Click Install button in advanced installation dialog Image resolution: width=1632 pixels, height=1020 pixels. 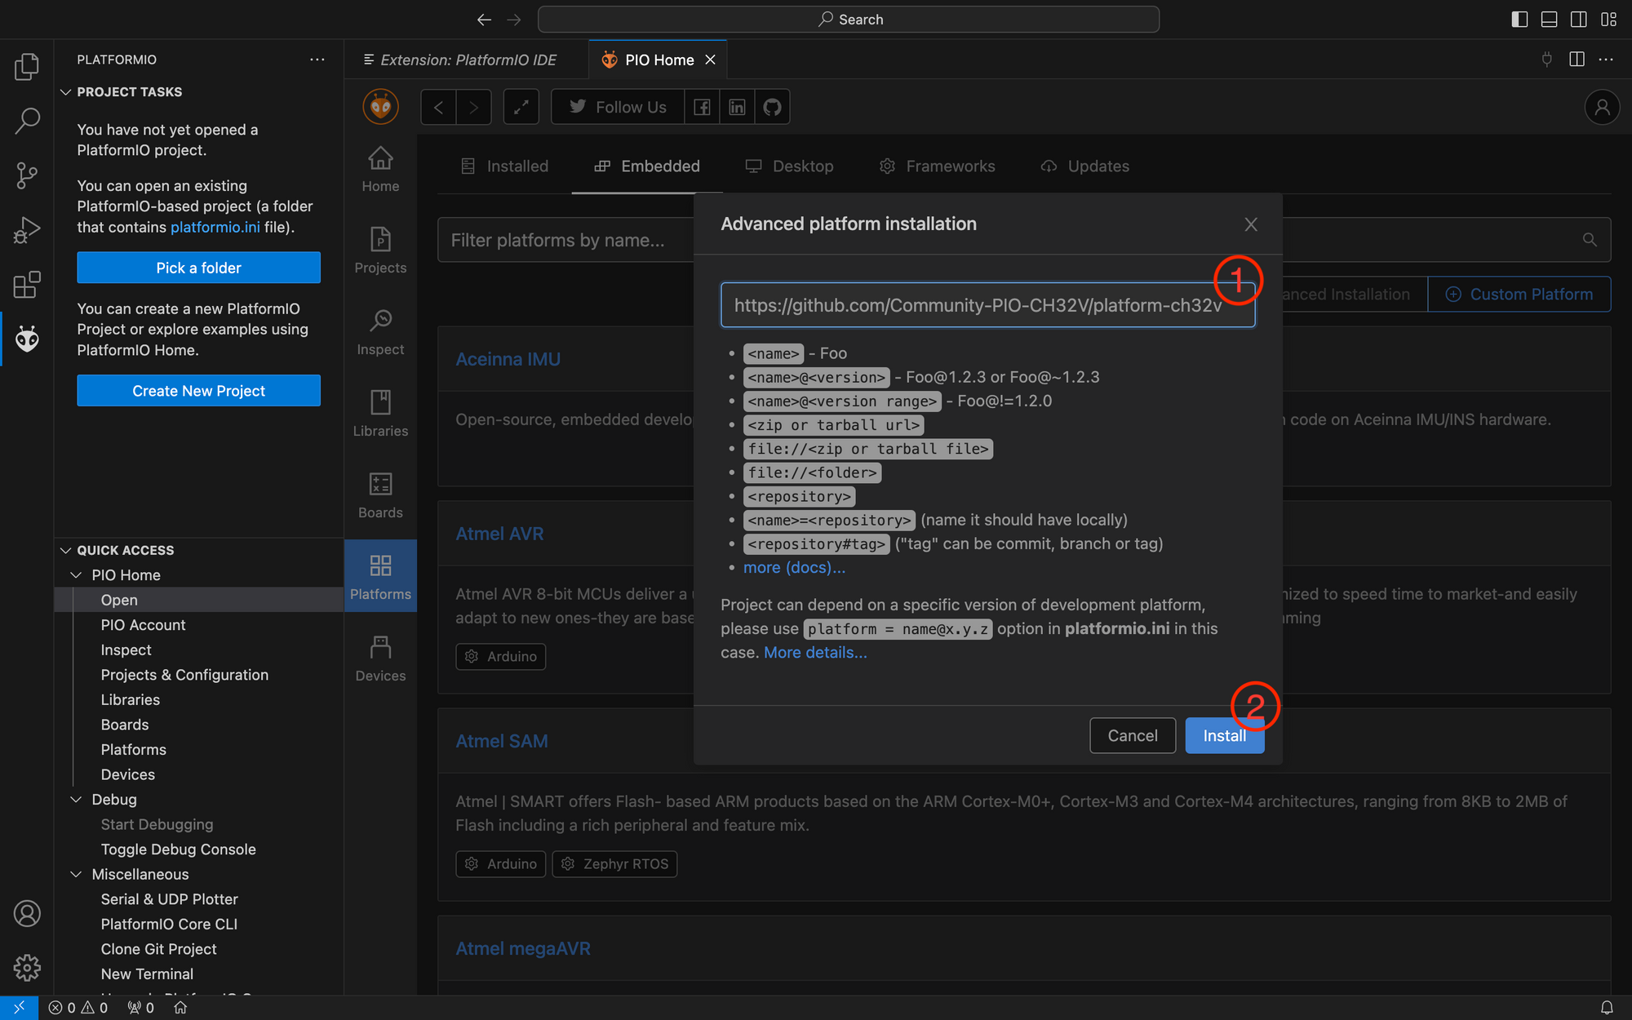point(1224,735)
